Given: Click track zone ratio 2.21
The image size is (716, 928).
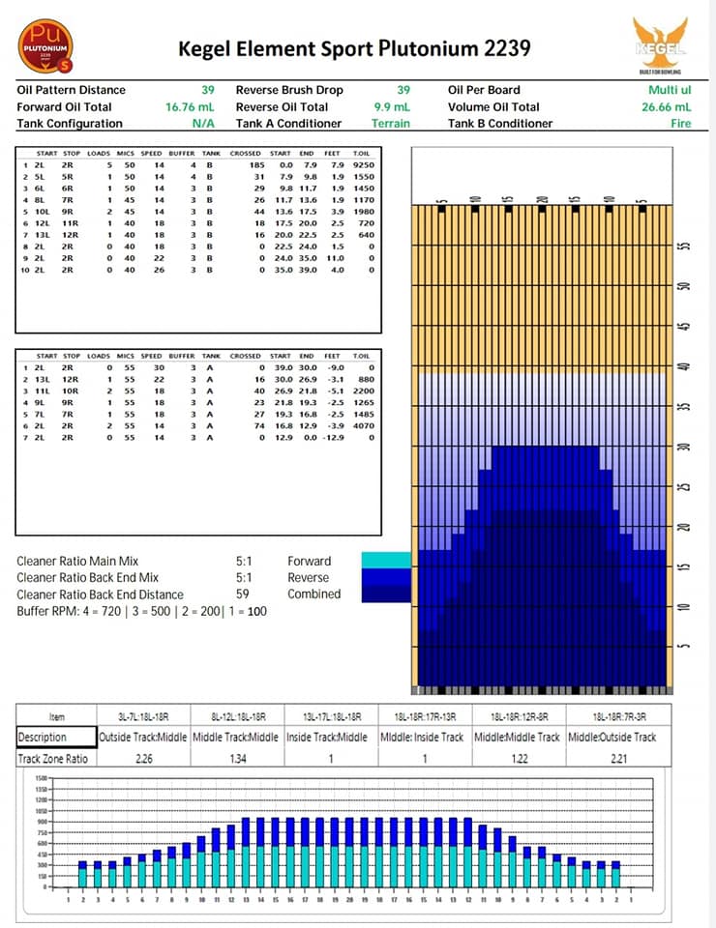Looking at the screenshot, I should 619,759.
